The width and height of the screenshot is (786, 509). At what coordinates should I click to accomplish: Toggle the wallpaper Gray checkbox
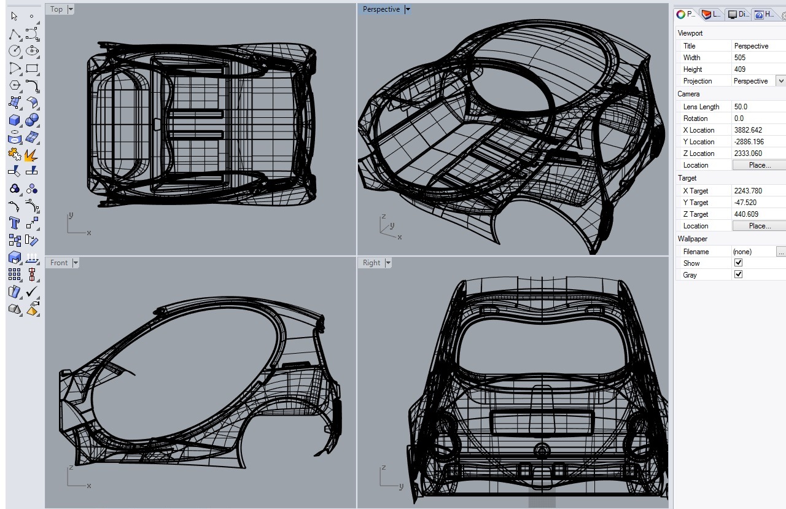coord(739,274)
